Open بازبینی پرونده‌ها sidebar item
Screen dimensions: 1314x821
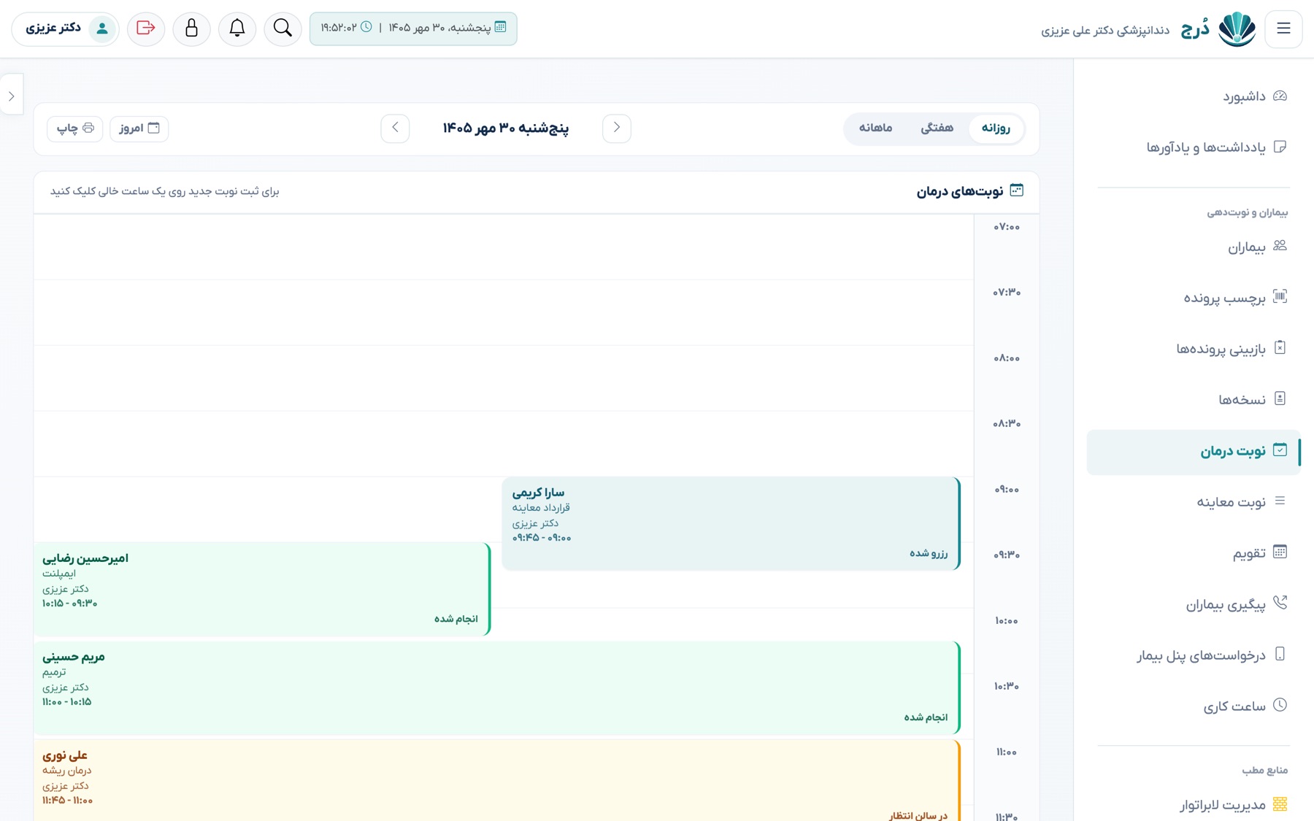[x=1194, y=349]
